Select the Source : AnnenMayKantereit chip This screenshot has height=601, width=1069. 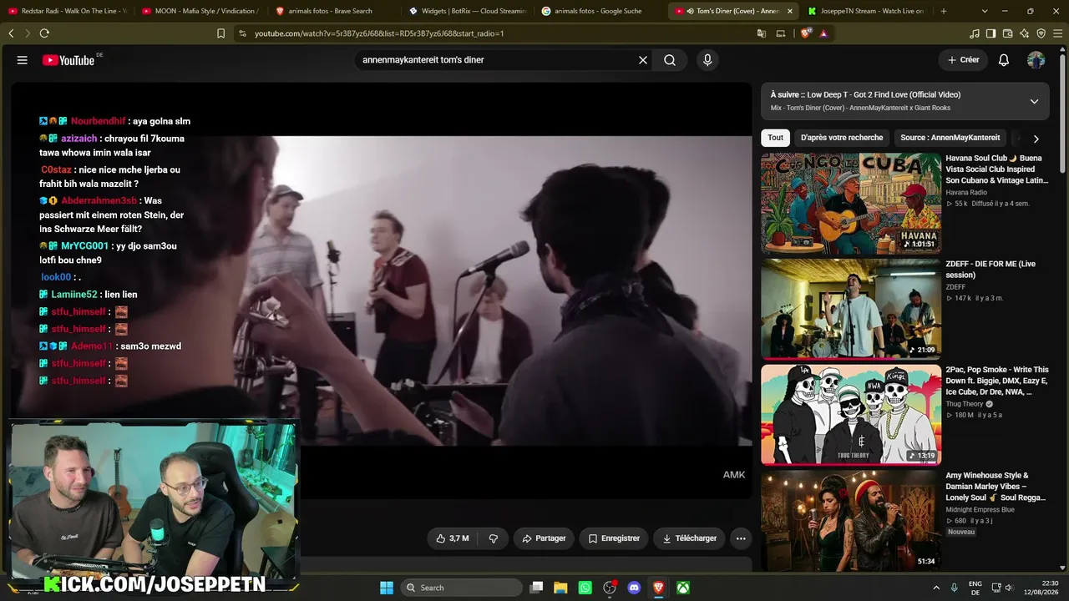point(950,138)
